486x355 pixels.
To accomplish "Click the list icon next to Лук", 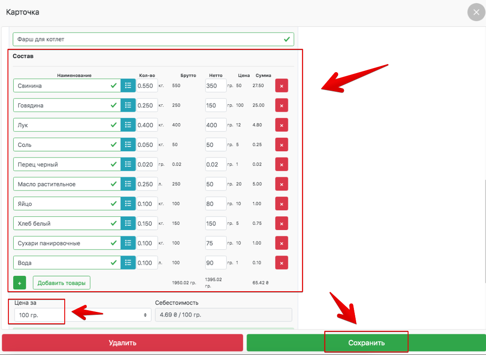I will (128, 125).
